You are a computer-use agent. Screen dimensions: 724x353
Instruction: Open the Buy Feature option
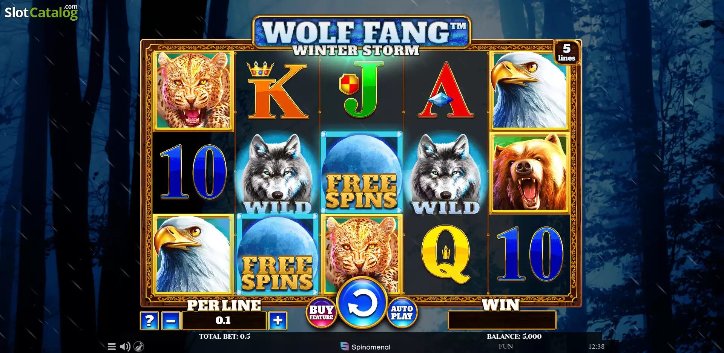click(x=321, y=313)
